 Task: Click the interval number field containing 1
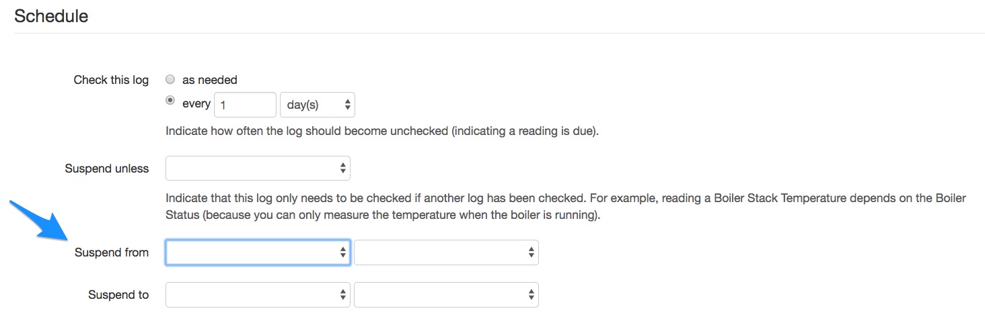[245, 105]
